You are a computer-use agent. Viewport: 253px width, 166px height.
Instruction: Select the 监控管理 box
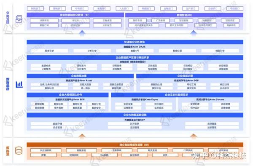click(135, 128)
